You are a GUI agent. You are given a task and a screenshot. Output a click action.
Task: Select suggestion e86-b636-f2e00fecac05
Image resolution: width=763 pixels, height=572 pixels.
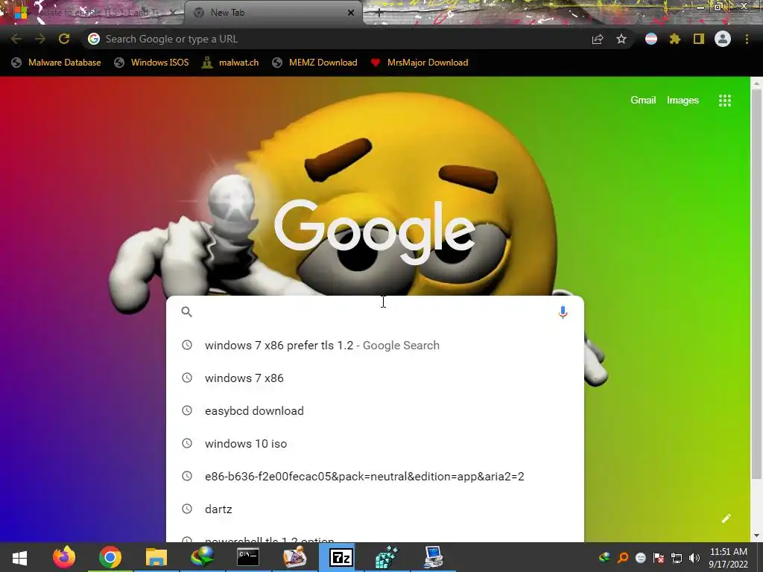[x=375, y=476]
